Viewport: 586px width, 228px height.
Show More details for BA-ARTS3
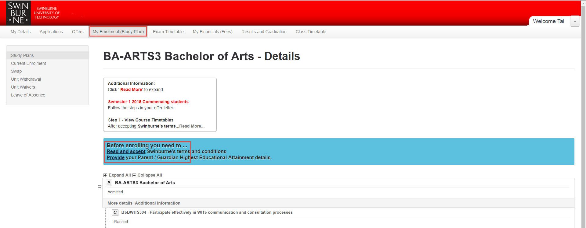click(x=120, y=203)
